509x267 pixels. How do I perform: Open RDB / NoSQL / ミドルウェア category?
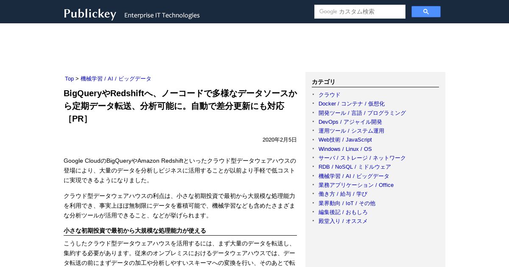click(355, 167)
